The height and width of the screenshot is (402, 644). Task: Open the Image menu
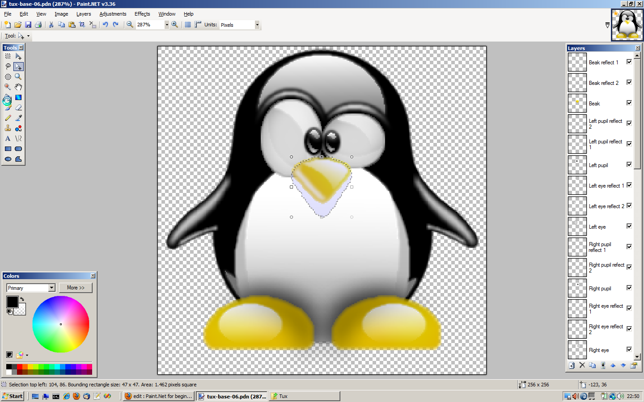point(61,14)
